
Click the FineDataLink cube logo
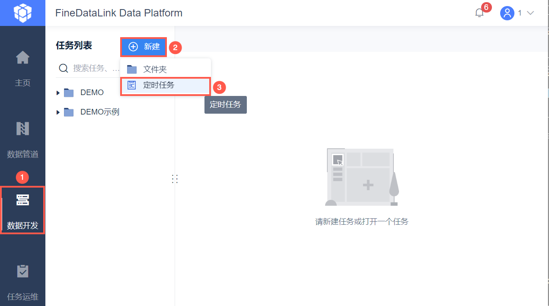tap(22, 13)
